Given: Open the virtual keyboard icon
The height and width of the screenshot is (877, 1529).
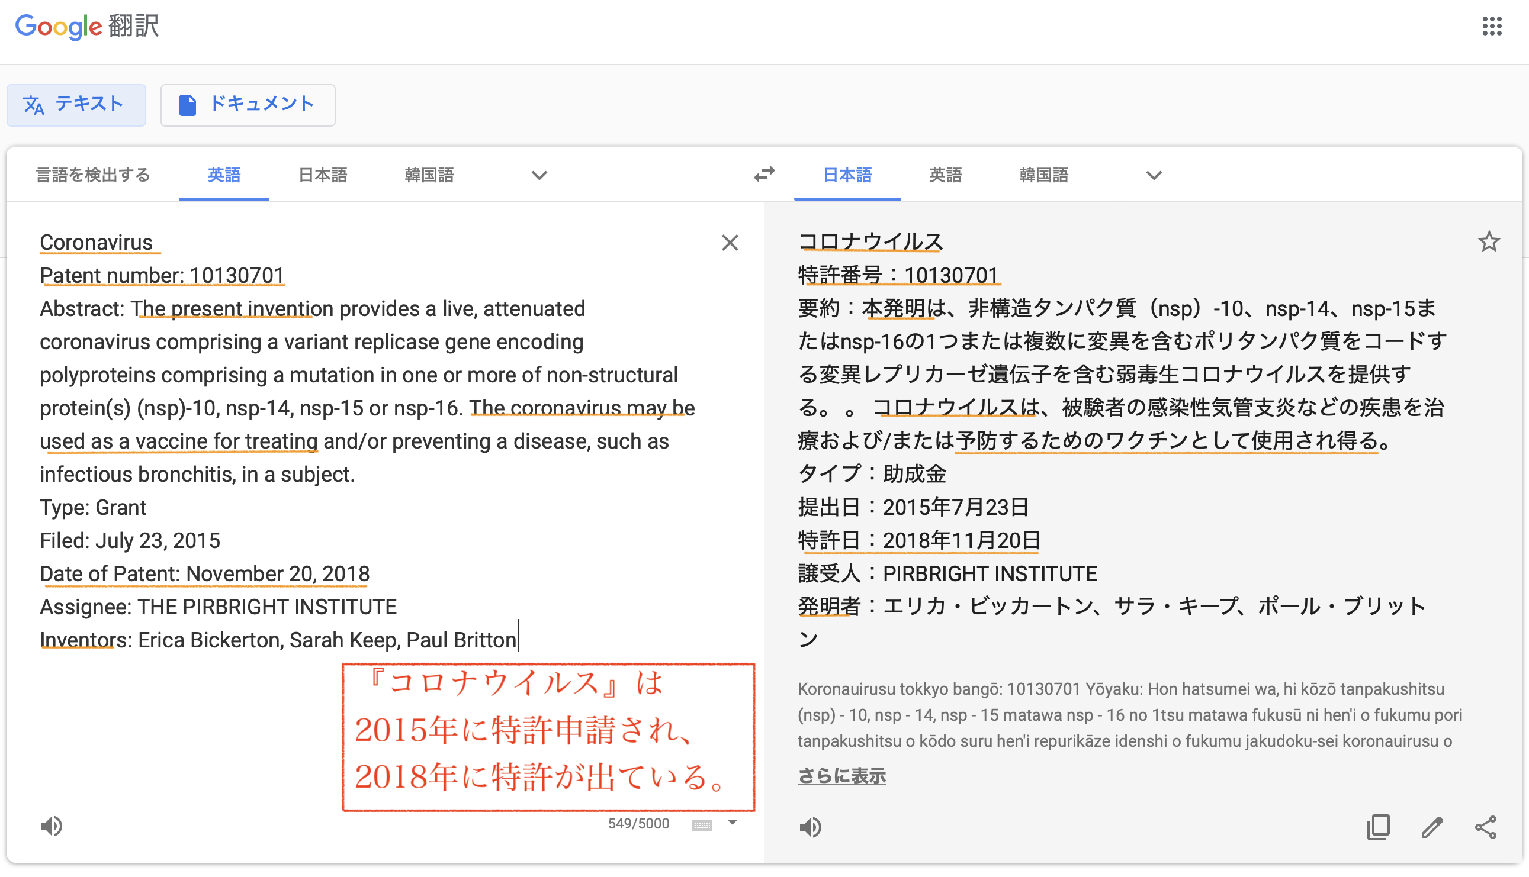Looking at the screenshot, I should pyautogui.click(x=702, y=824).
